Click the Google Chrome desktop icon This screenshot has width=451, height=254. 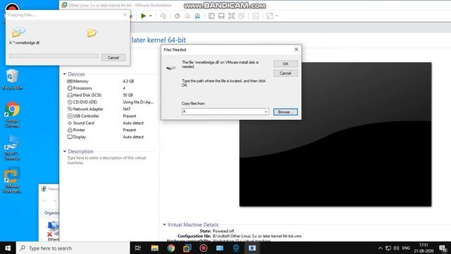click(12, 114)
